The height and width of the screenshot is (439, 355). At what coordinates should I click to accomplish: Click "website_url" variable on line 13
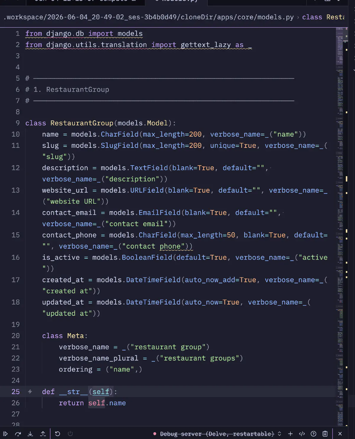[65, 190]
